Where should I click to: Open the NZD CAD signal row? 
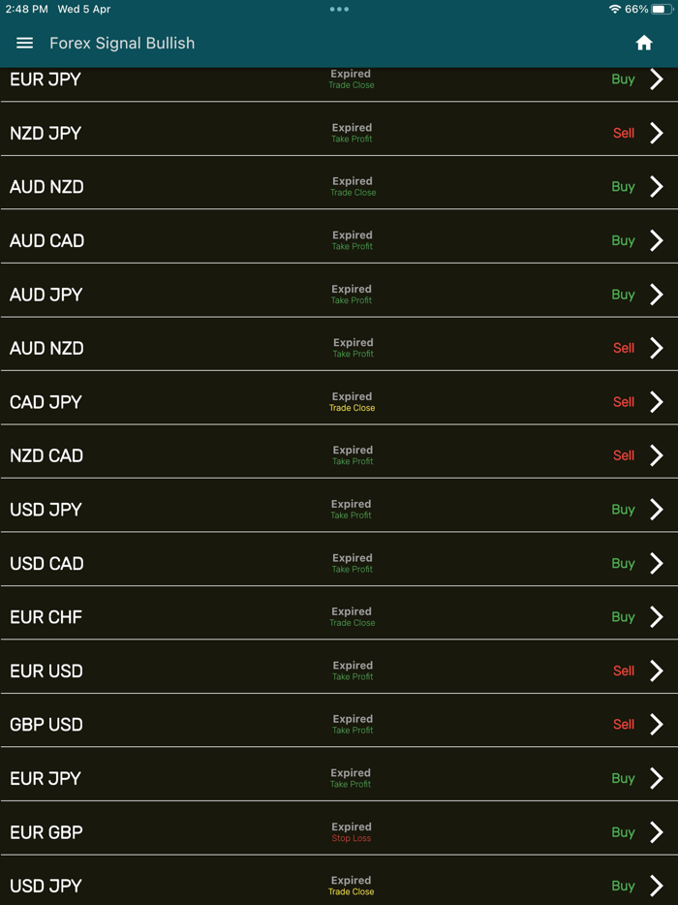[339, 455]
